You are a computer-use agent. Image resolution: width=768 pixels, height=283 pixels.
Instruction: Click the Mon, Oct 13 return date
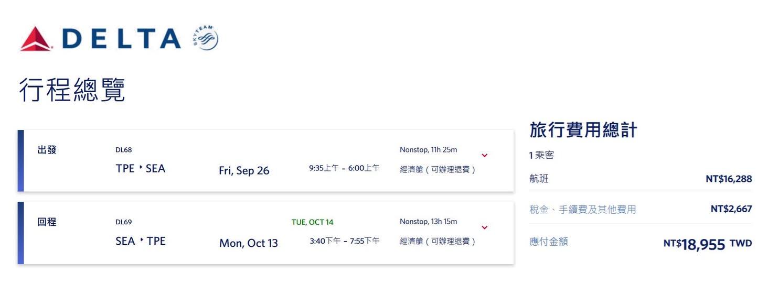point(249,243)
